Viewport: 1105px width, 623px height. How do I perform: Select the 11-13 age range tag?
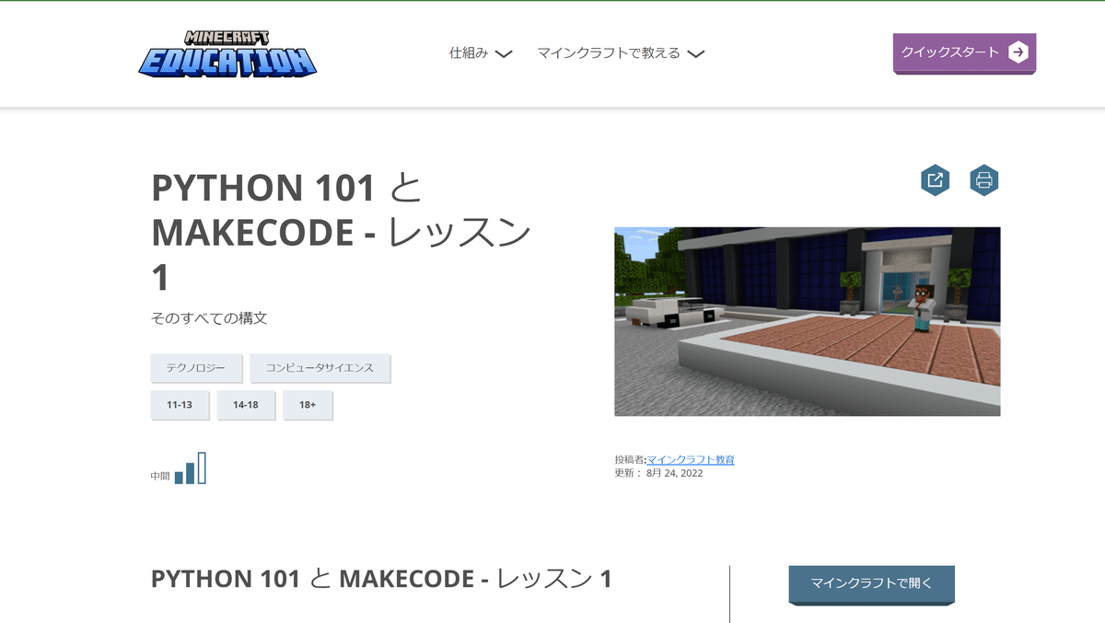180,405
